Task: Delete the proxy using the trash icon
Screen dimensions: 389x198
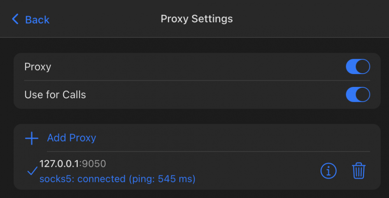Action: click(x=359, y=171)
